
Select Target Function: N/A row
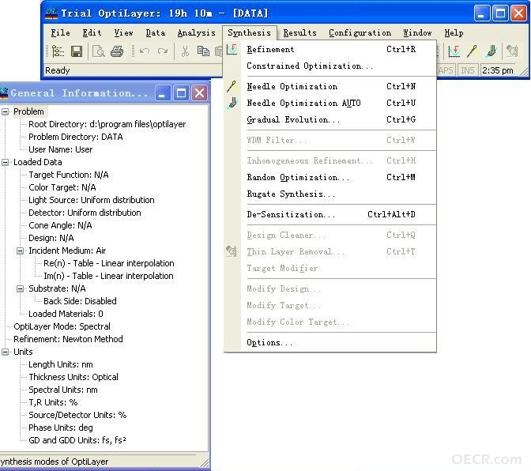pyautogui.click(x=69, y=175)
